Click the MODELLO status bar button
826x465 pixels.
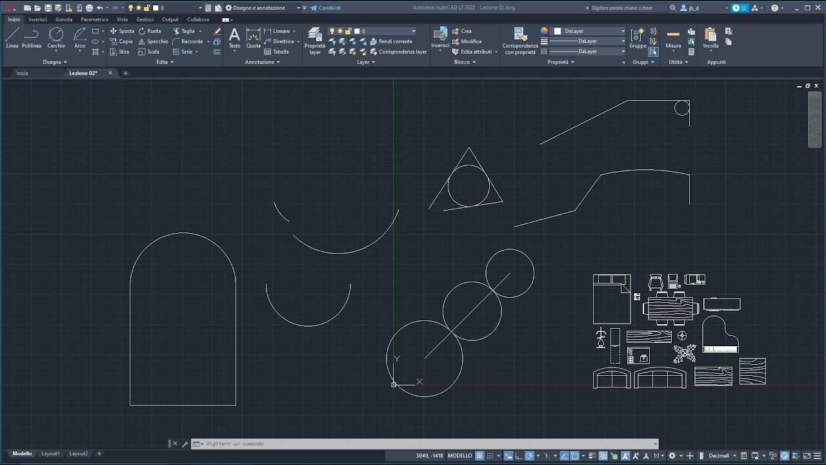460,455
